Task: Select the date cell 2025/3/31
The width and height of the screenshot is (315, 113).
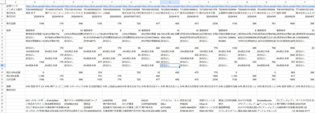Action: pos(93,16)
